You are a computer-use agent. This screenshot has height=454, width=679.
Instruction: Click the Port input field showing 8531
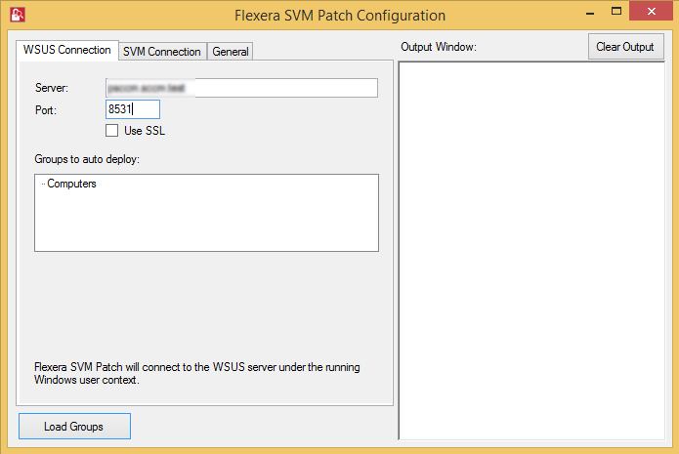[x=133, y=109]
